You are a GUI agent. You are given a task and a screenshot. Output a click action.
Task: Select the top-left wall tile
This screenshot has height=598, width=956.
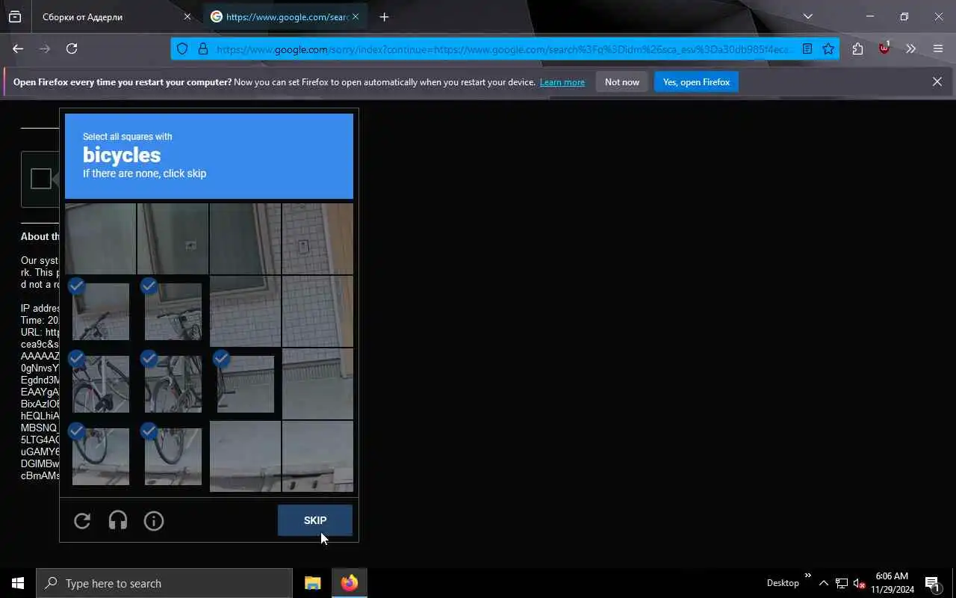point(101,238)
